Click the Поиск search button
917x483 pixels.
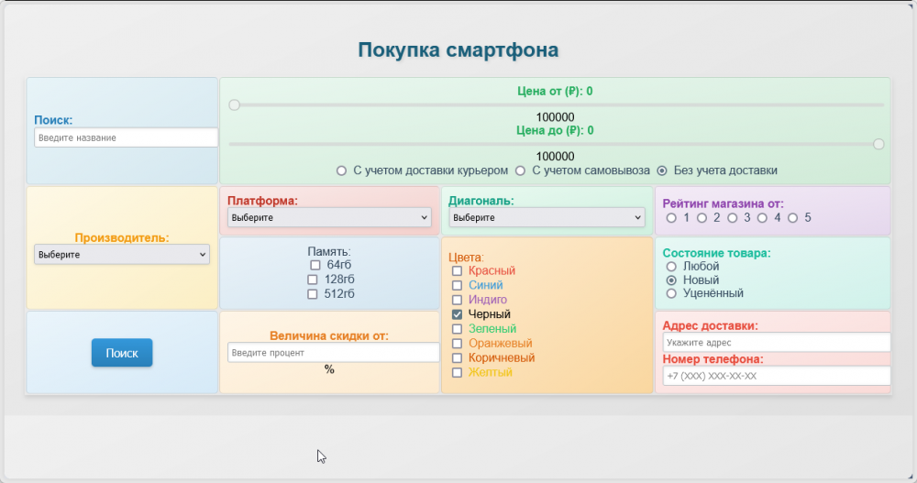(122, 353)
